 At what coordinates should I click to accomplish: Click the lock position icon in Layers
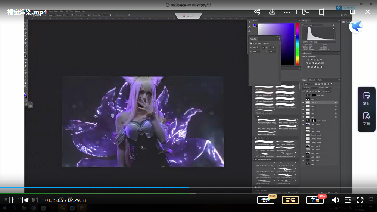coord(313,91)
